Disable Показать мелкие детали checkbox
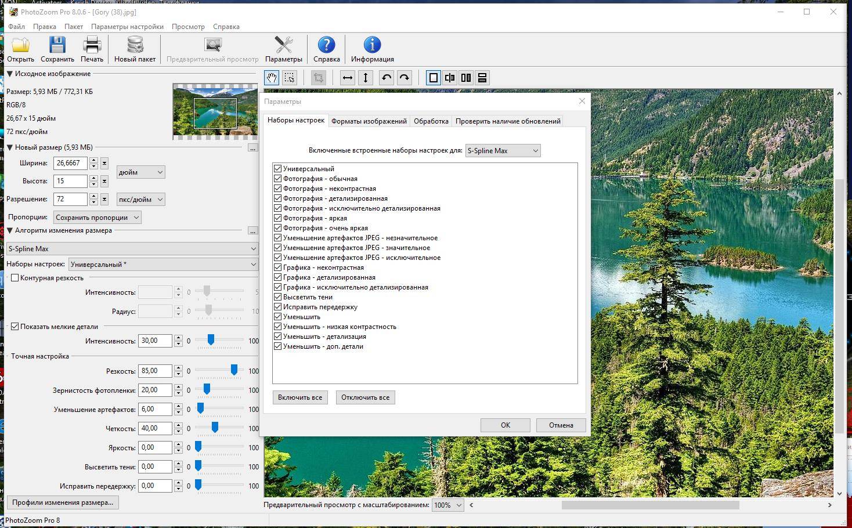The height and width of the screenshot is (528, 852). 15,327
